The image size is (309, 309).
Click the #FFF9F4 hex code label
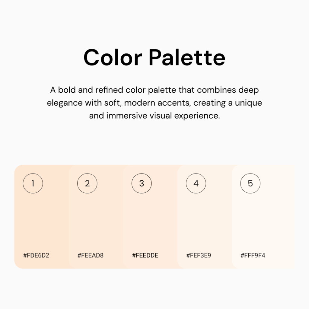[253, 256]
